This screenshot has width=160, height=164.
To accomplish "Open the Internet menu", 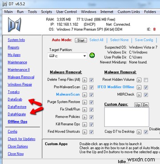I will (x=107, y=12).
